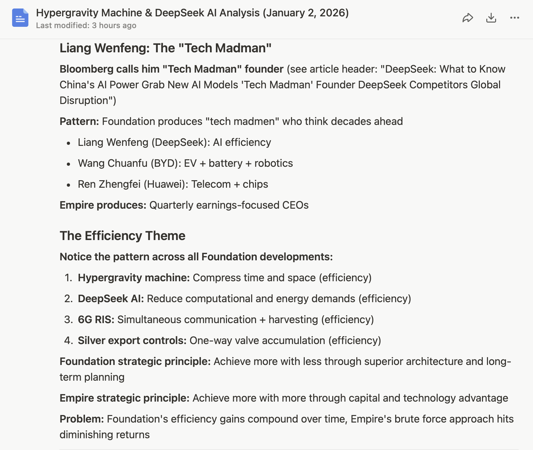Click the 'Liang Wenfeng: The "Tech Madman"' heading
This screenshot has width=533, height=450.
pyautogui.click(x=166, y=48)
